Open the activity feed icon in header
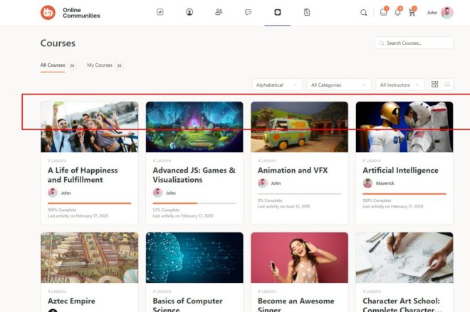The width and height of the screenshot is (470, 312). pyautogui.click(x=160, y=12)
